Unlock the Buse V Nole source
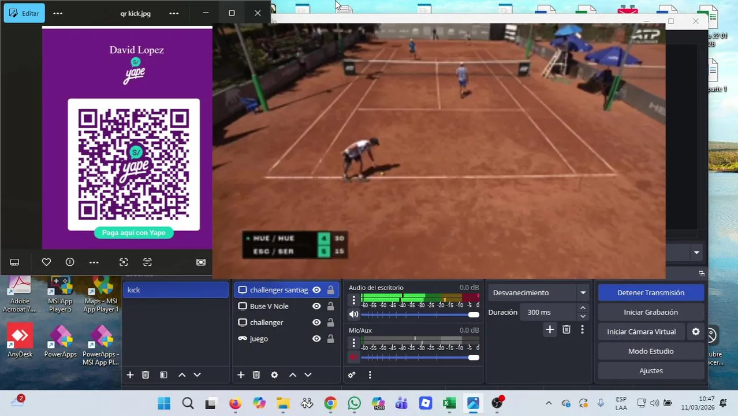Screen dimensions: 738x416 330,306
